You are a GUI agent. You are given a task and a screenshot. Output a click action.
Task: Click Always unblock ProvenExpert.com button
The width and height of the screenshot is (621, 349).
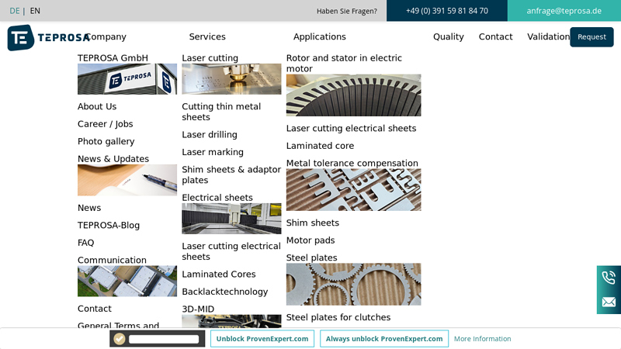(x=384, y=339)
